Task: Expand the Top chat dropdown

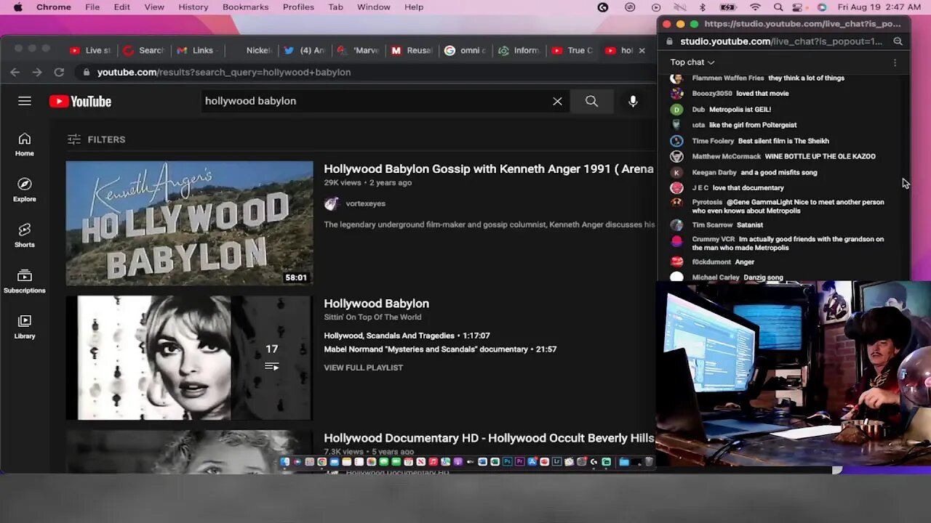Action: click(692, 62)
